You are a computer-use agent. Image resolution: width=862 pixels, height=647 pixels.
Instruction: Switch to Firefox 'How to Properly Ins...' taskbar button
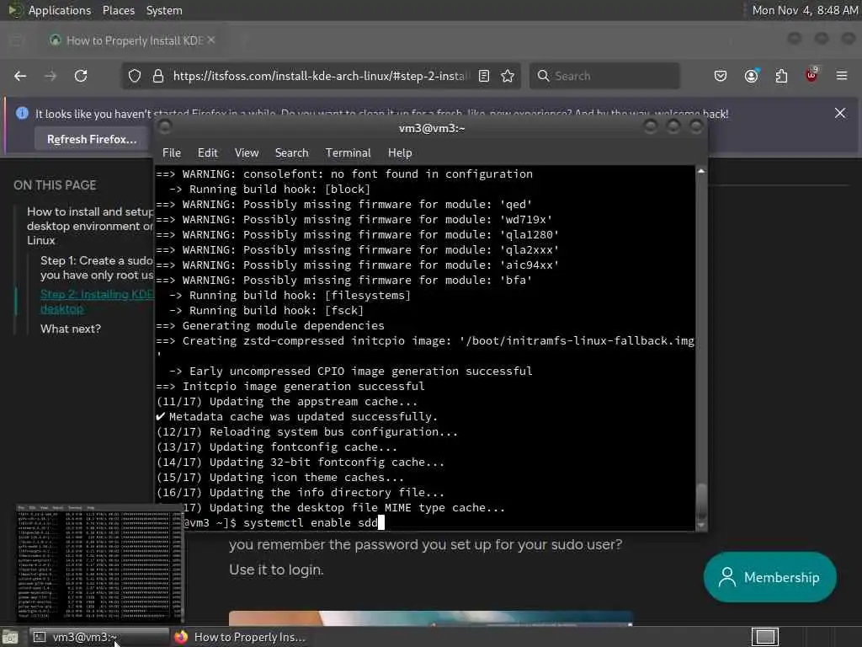click(x=241, y=637)
